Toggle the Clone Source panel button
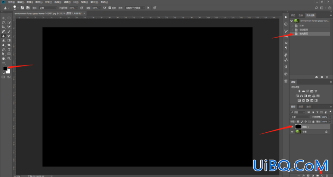 click(28, 8)
